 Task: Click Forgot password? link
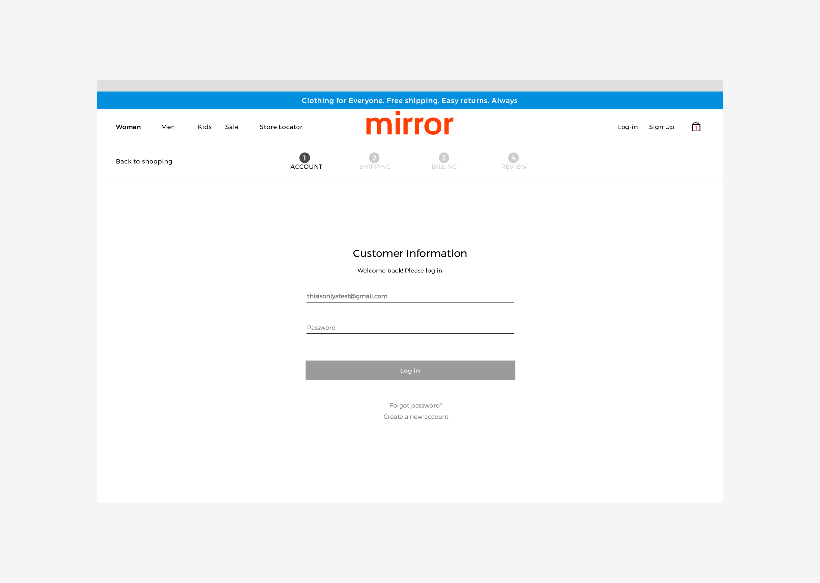(x=416, y=405)
